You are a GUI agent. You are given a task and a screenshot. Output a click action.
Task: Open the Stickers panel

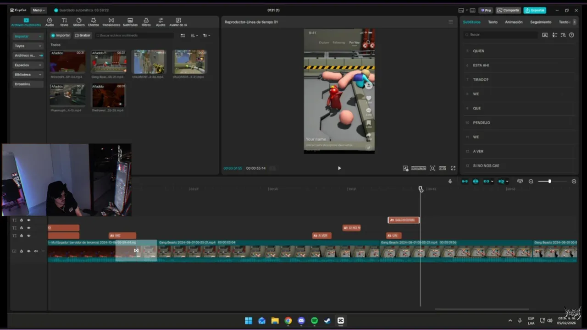[x=79, y=22]
